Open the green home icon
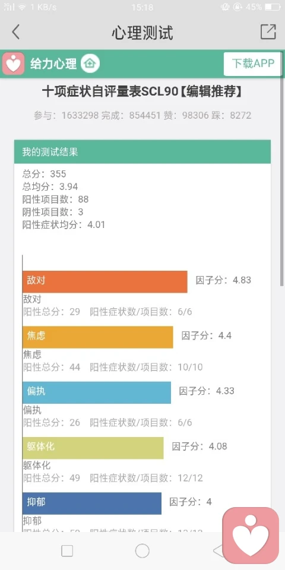This screenshot has height=570, width=285. (90, 64)
